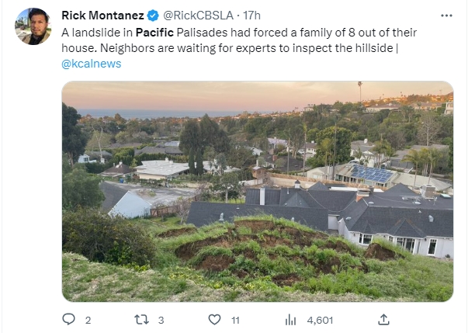Open Rick Montanez's profile picture
Screen dimensions: 468x333
click(x=33, y=26)
